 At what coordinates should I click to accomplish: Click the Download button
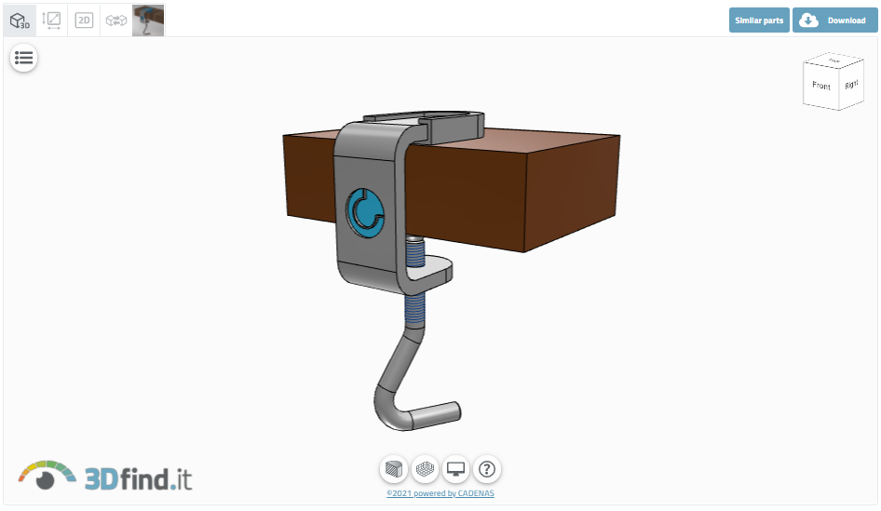click(835, 20)
